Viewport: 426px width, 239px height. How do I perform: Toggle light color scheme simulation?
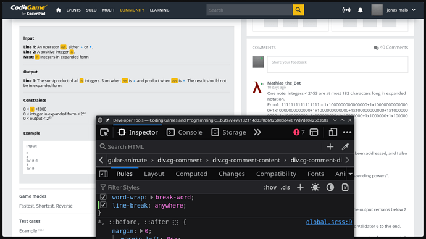[315, 187]
